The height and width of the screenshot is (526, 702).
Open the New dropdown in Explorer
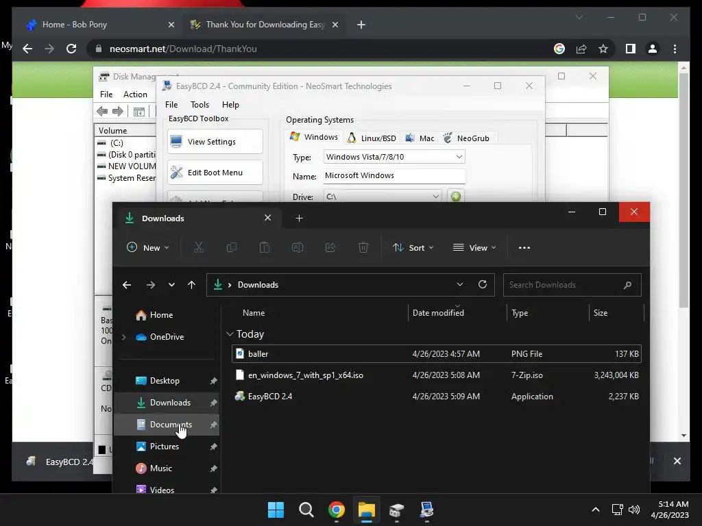point(148,247)
